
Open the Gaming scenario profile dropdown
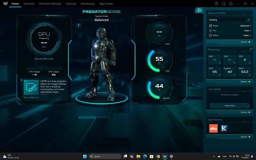click(230, 20)
